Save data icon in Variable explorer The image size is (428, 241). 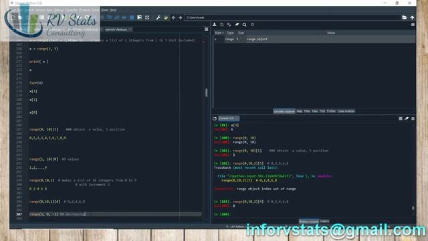coord(222,25)
